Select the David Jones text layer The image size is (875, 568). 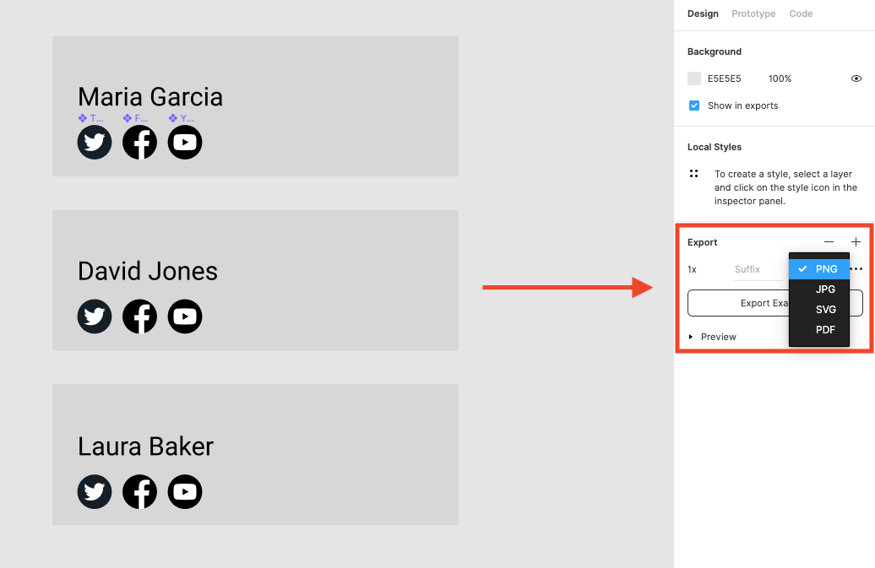(148, 272)
